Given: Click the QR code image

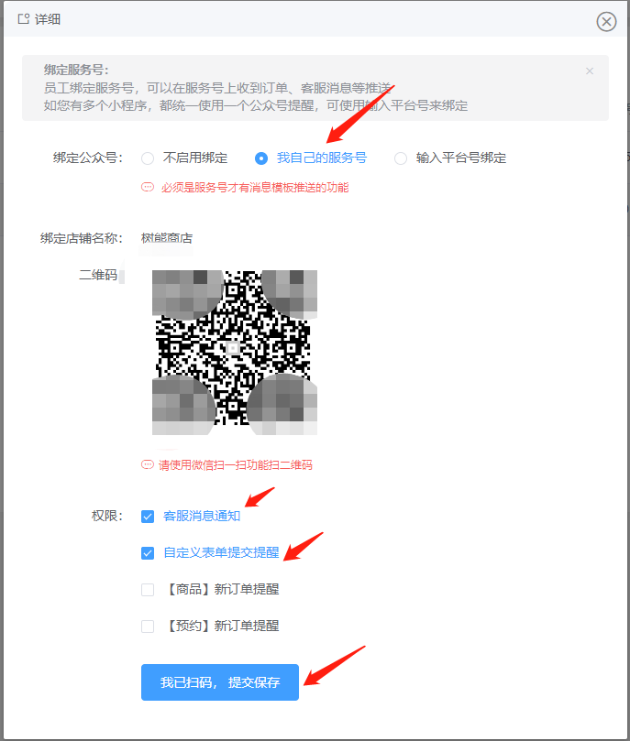Looking at the screenshot, I should click(x=235, y=353).
